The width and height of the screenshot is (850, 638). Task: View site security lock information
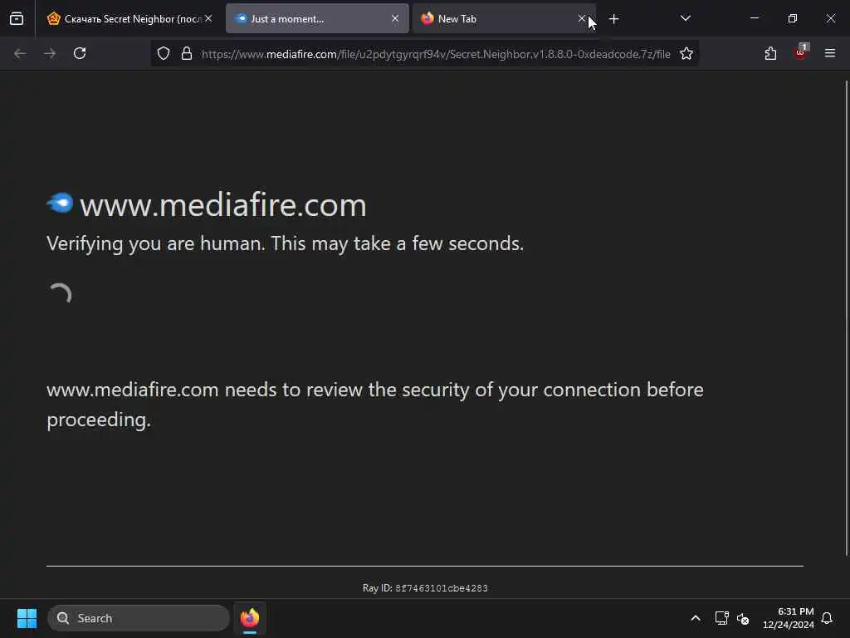tap(187, 53)
